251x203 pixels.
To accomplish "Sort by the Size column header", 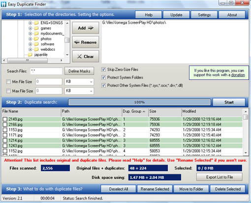I will click(x=165, y=111).
